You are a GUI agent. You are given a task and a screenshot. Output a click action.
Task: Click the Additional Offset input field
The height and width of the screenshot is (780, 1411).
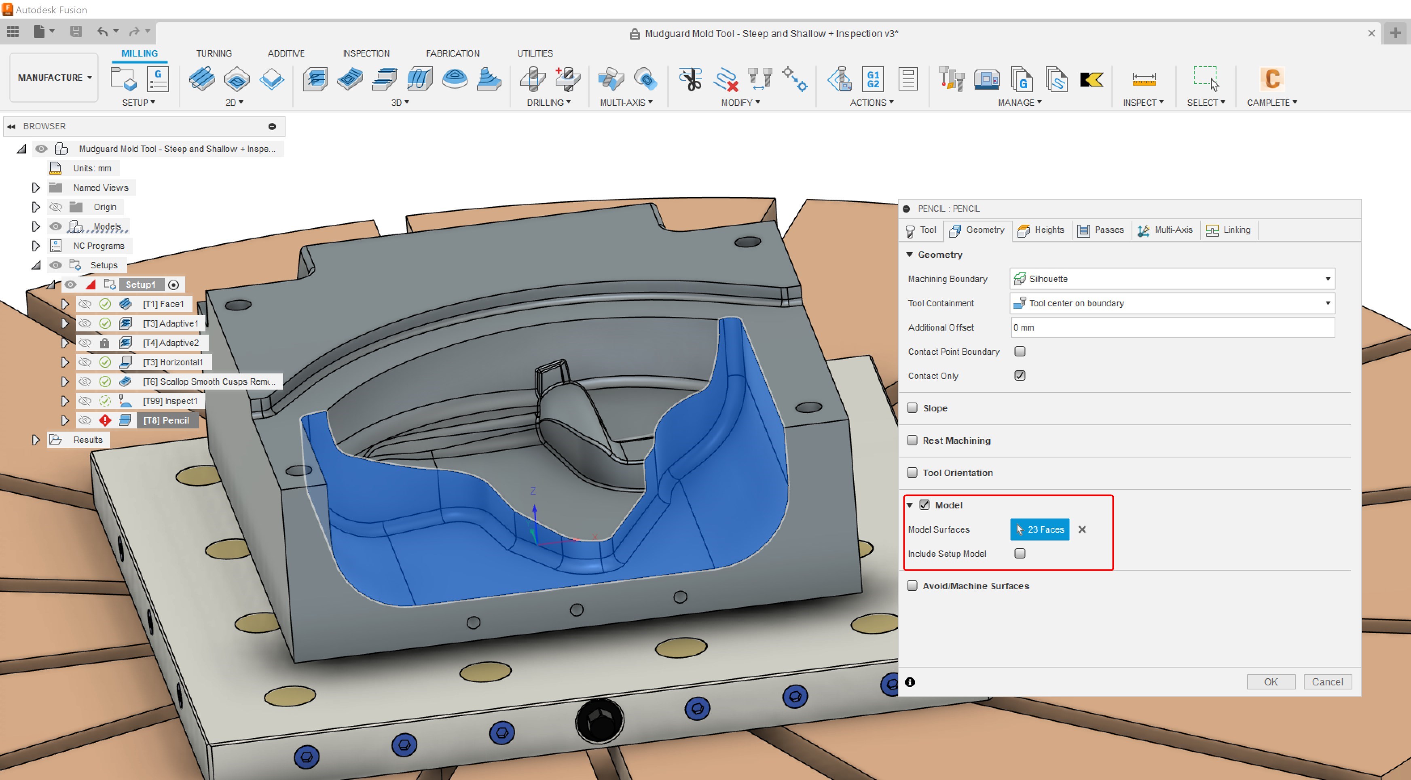[1172, 327]
